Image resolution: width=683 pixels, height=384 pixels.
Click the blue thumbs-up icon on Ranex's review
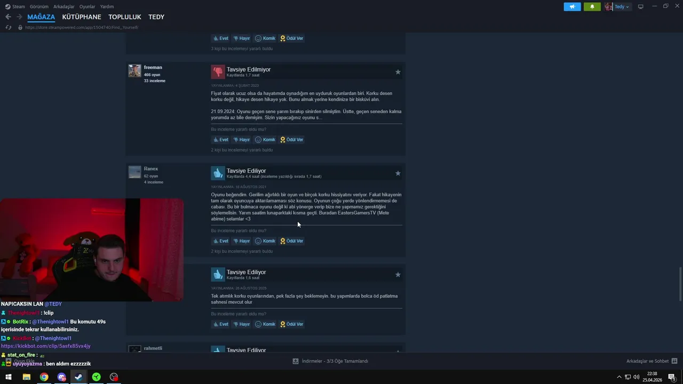click(218, 173)
